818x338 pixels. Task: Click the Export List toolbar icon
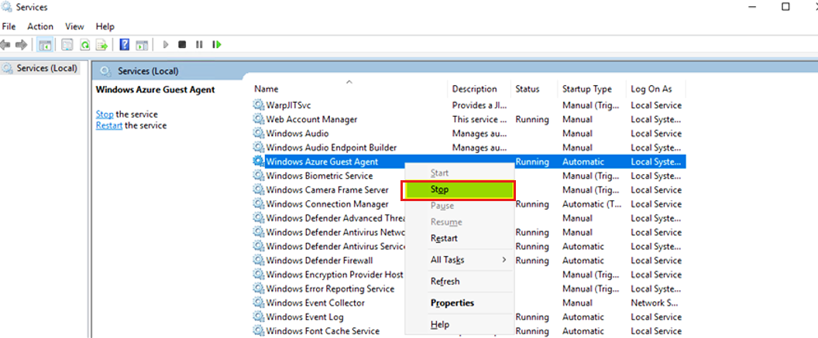pos(101,45)
